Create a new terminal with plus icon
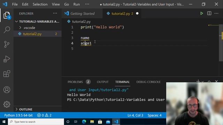The width and height of the screenshot is (223, 125). (x=198, y=81)
